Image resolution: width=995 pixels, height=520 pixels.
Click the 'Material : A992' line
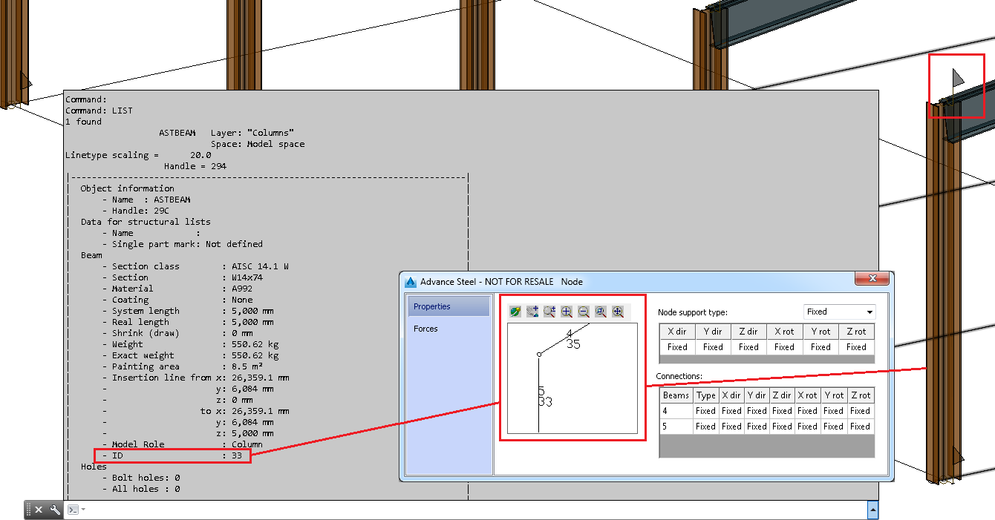[x=177, y=289]
